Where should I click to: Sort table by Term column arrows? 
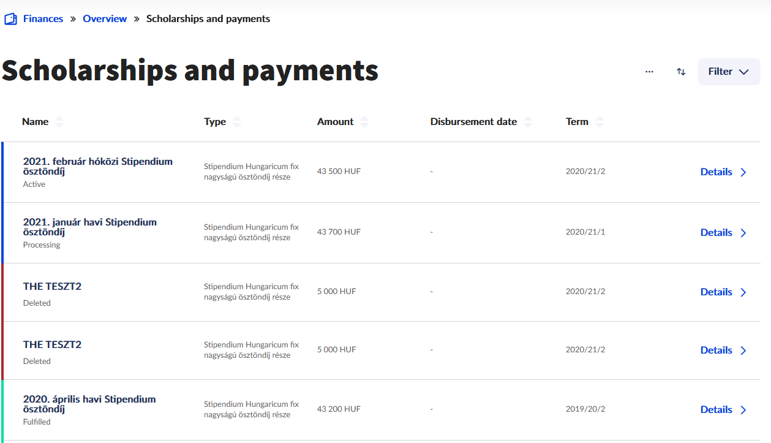(600, 121)
